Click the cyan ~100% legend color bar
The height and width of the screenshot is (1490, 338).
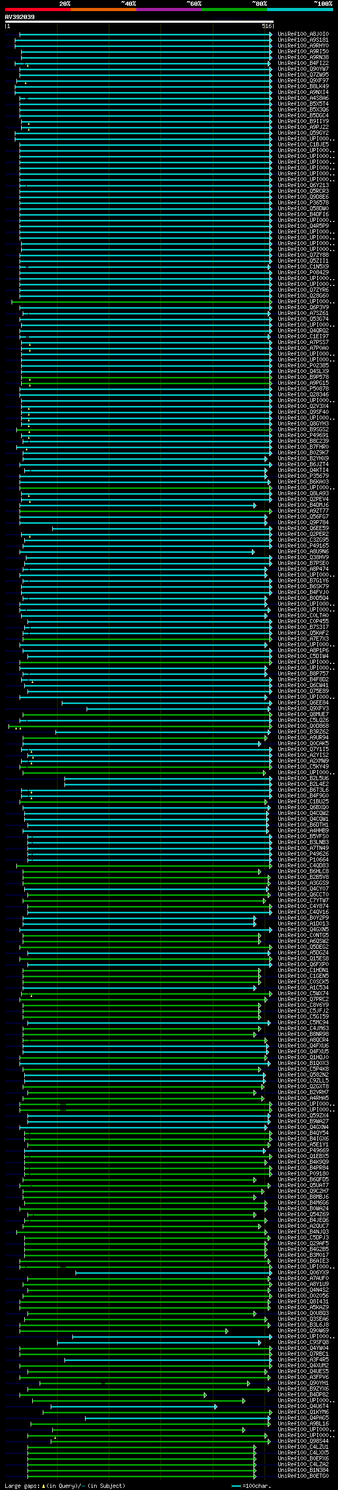pyautogui.click(x=300, y=10)
